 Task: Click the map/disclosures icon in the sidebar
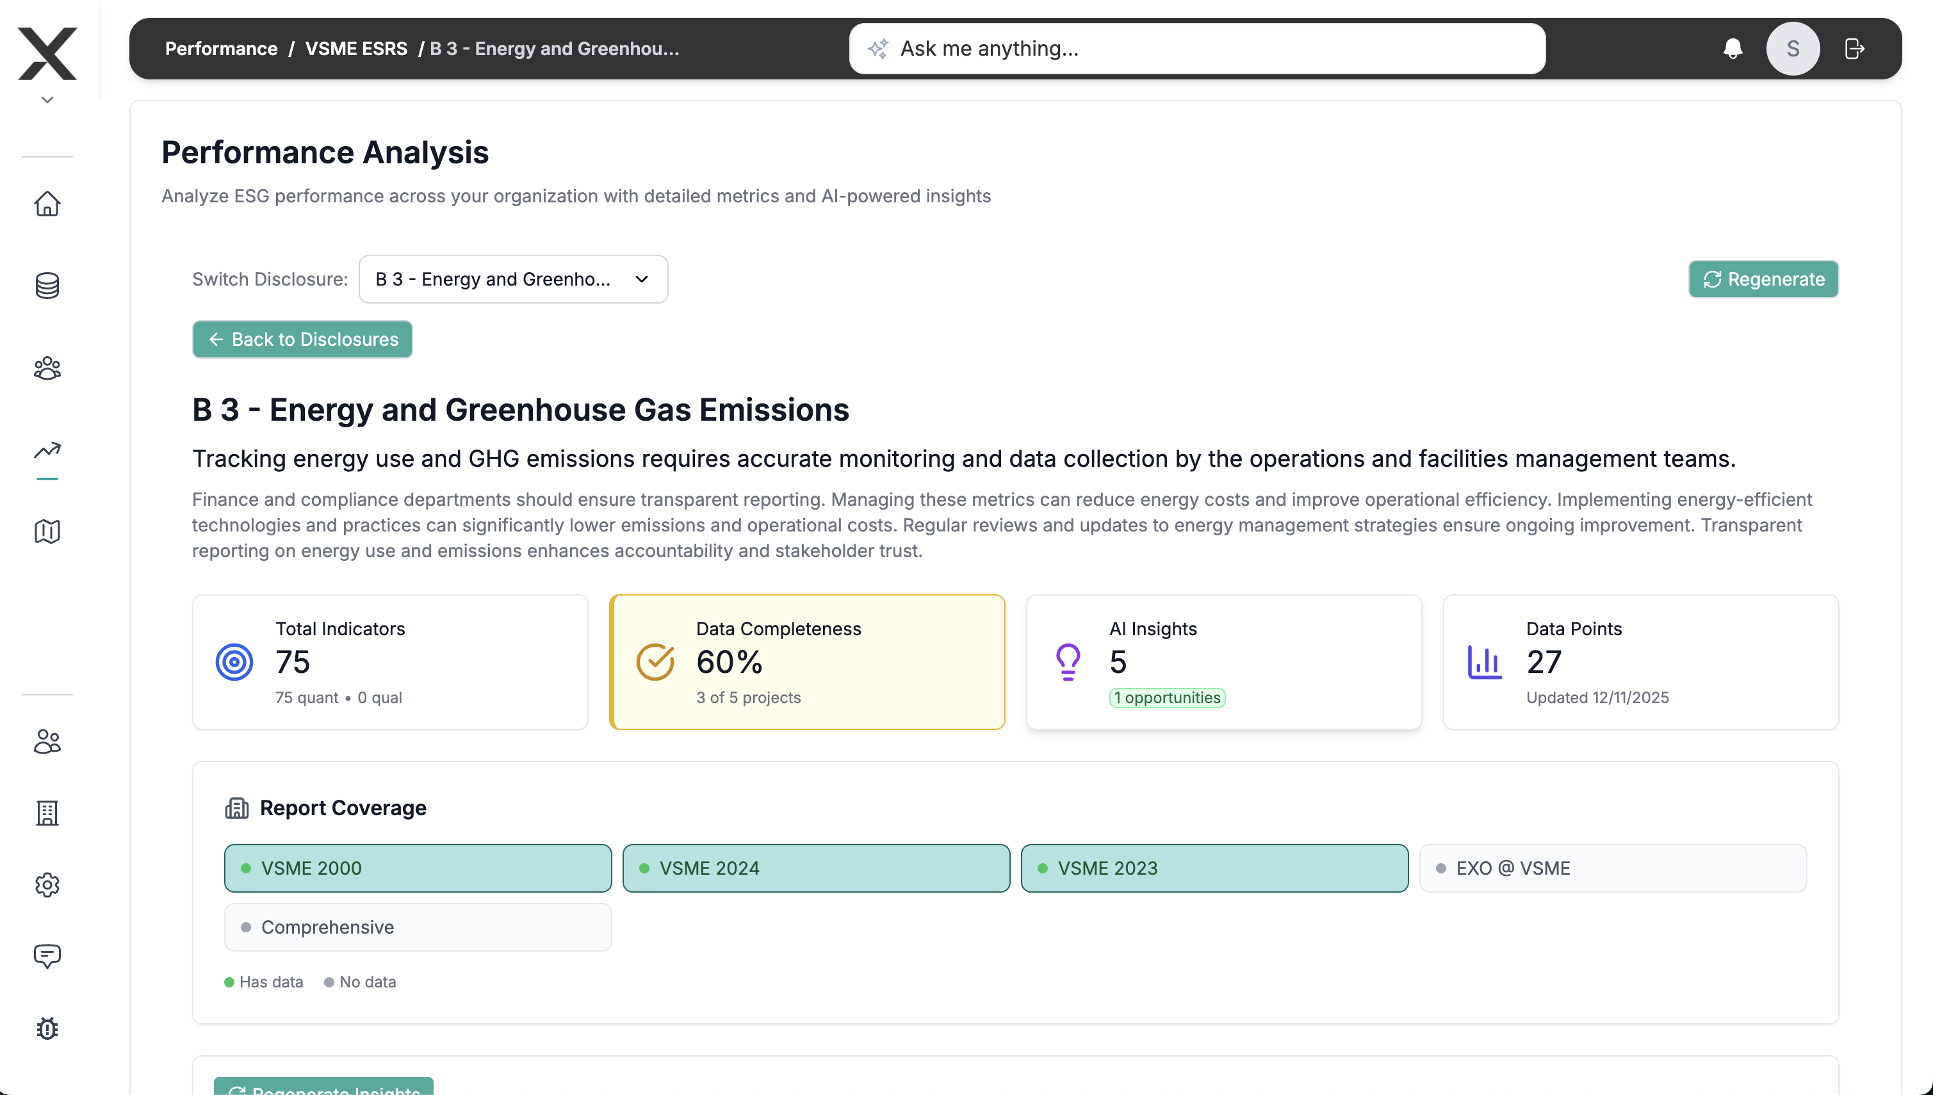click(47, 531)
